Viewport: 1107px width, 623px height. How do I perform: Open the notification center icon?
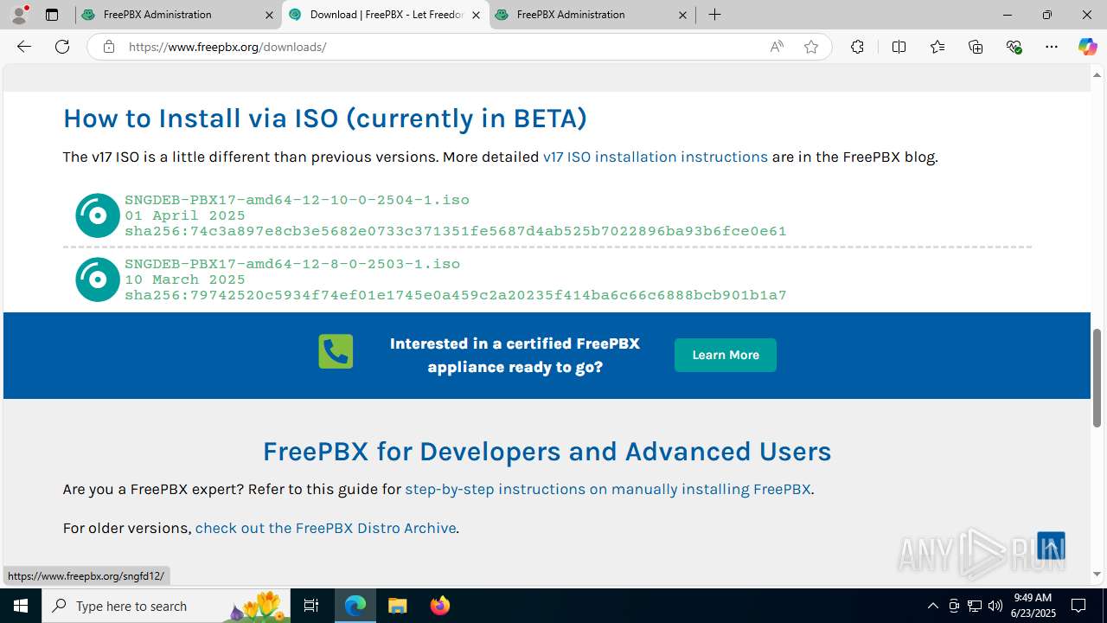[1079, 606]
